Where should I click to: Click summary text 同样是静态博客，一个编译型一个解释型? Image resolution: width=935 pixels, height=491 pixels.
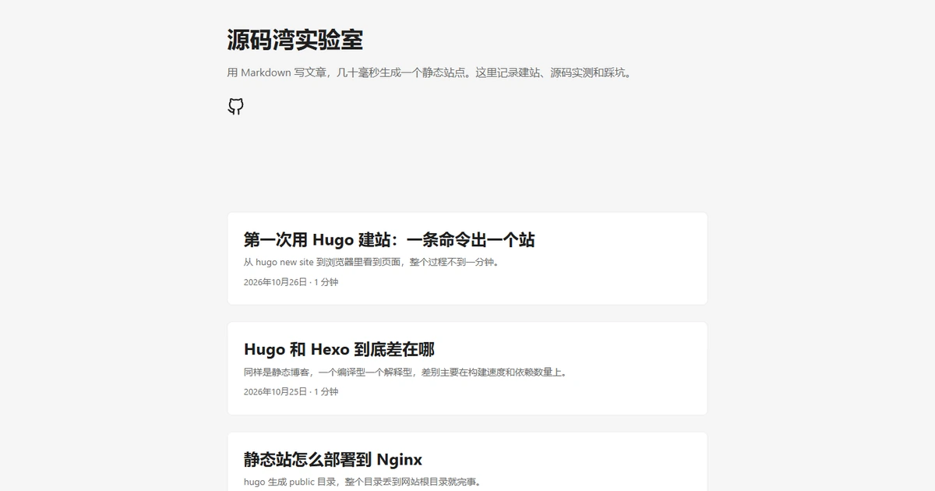click(405, 372)
